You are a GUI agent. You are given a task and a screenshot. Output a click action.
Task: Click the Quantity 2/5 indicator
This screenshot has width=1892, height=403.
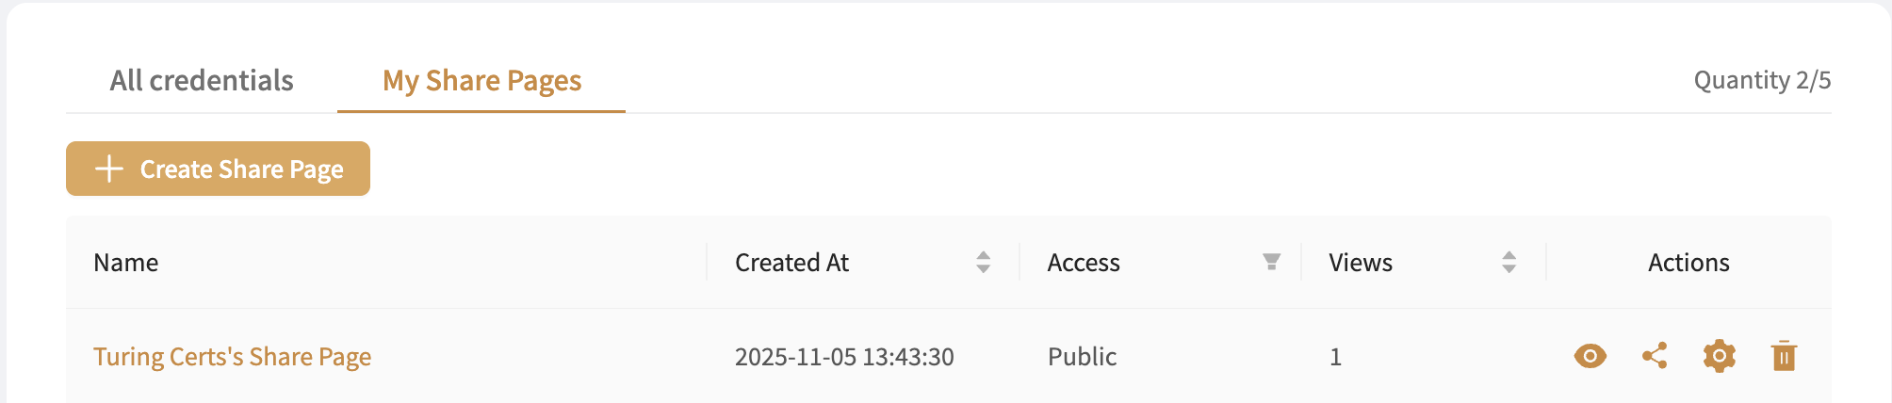[1762, 81]
